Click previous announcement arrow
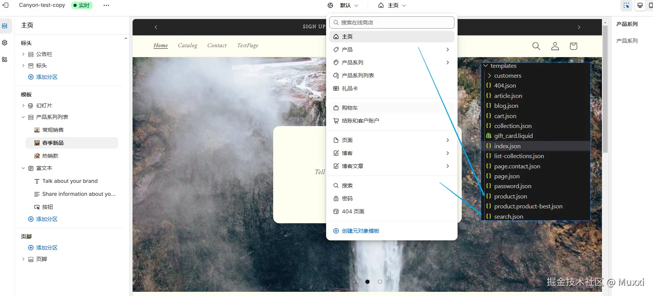This screenshot has height=296, width=653. pyautogui.click(x=156, y=27)
